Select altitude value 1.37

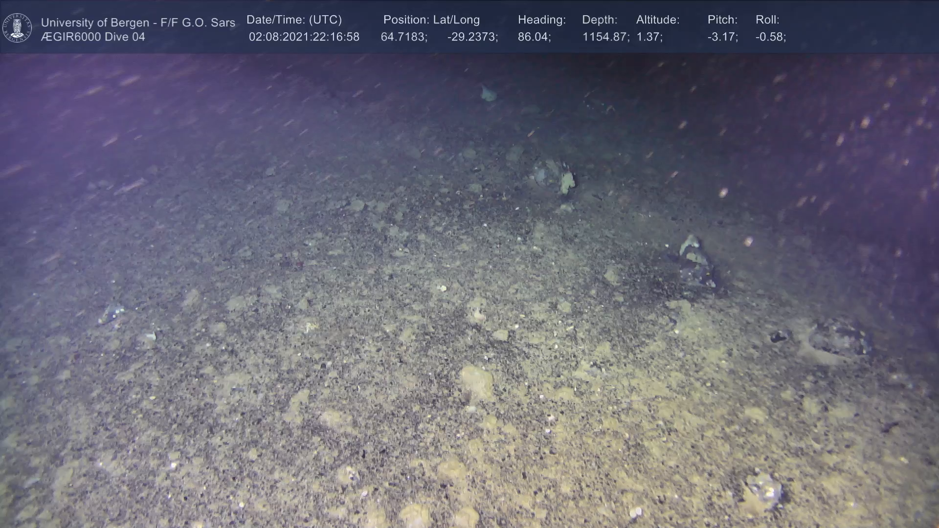click(x=649, y=37)
